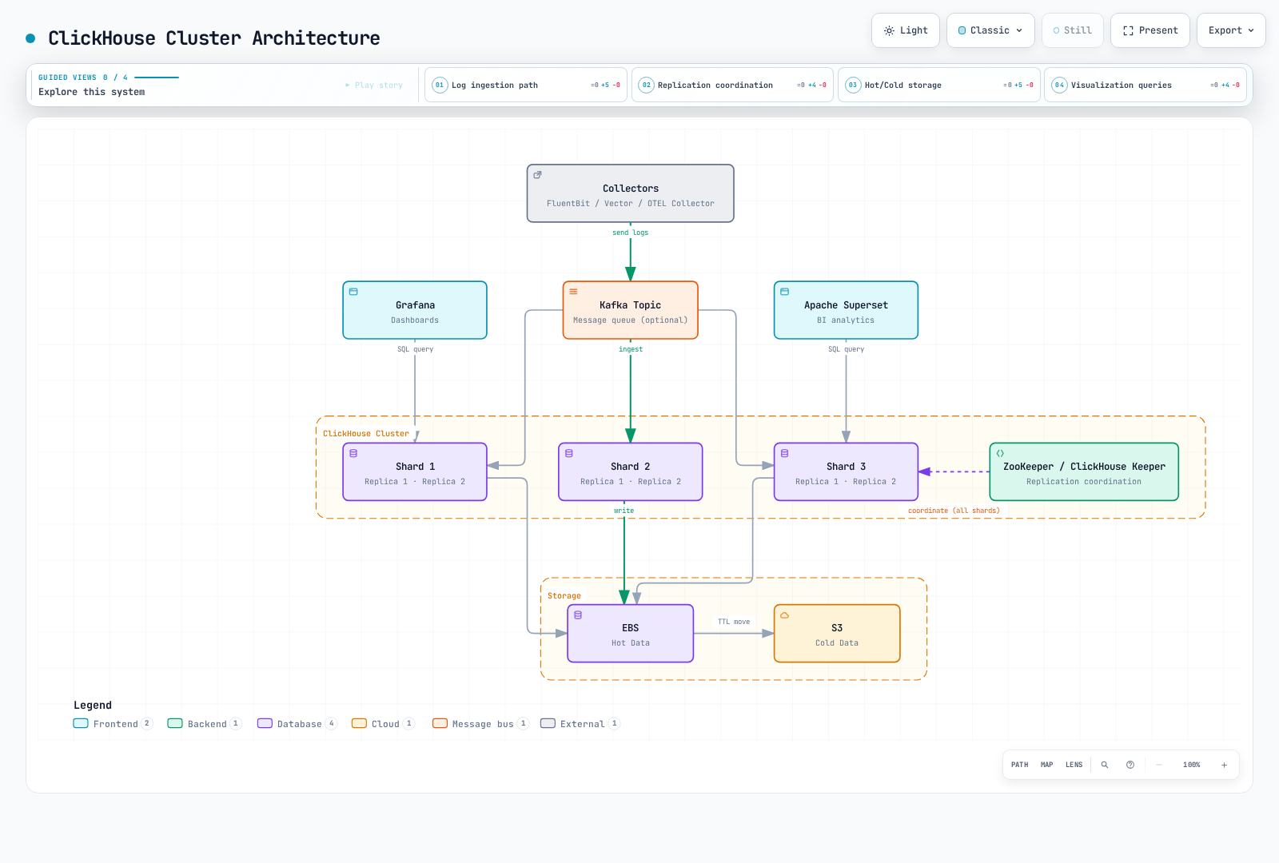Open the Export dropdown menu

click(1231, 30)
